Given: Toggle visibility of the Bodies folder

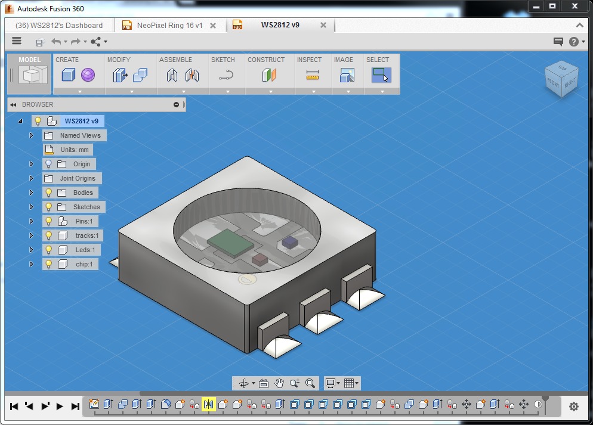Looking at the screenshot, I should pos(49,193).
